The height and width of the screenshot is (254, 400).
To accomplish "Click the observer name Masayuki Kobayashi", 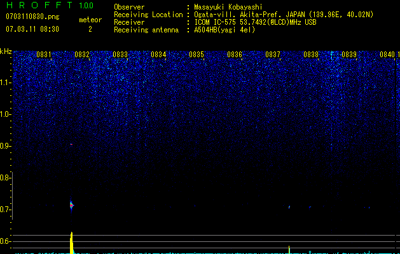I will pyautogui.click(x=228, y=7).
